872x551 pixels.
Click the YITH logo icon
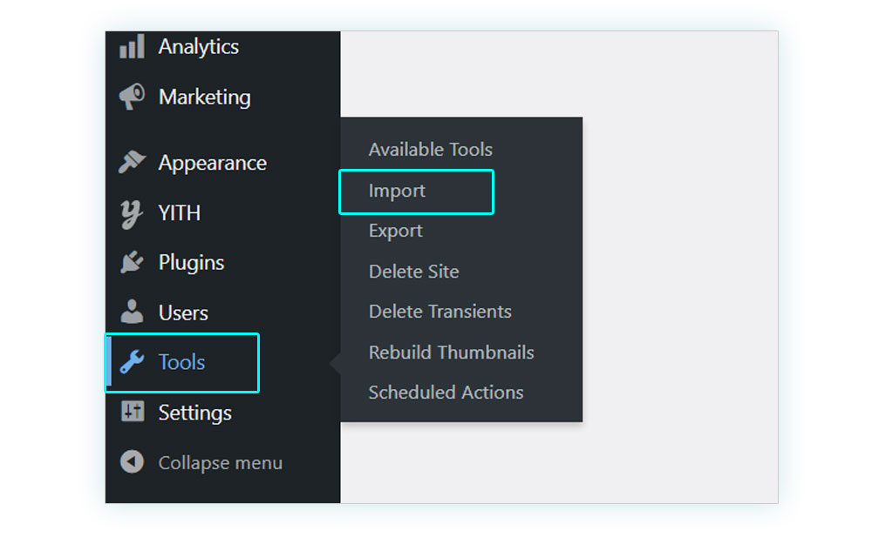[132, 213]
